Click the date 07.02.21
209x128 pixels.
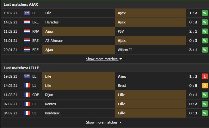tap(10, 104)
